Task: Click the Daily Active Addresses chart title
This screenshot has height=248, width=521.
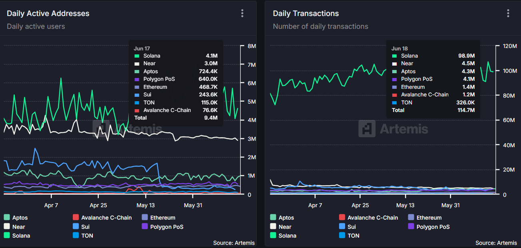Action: point(48,13)
